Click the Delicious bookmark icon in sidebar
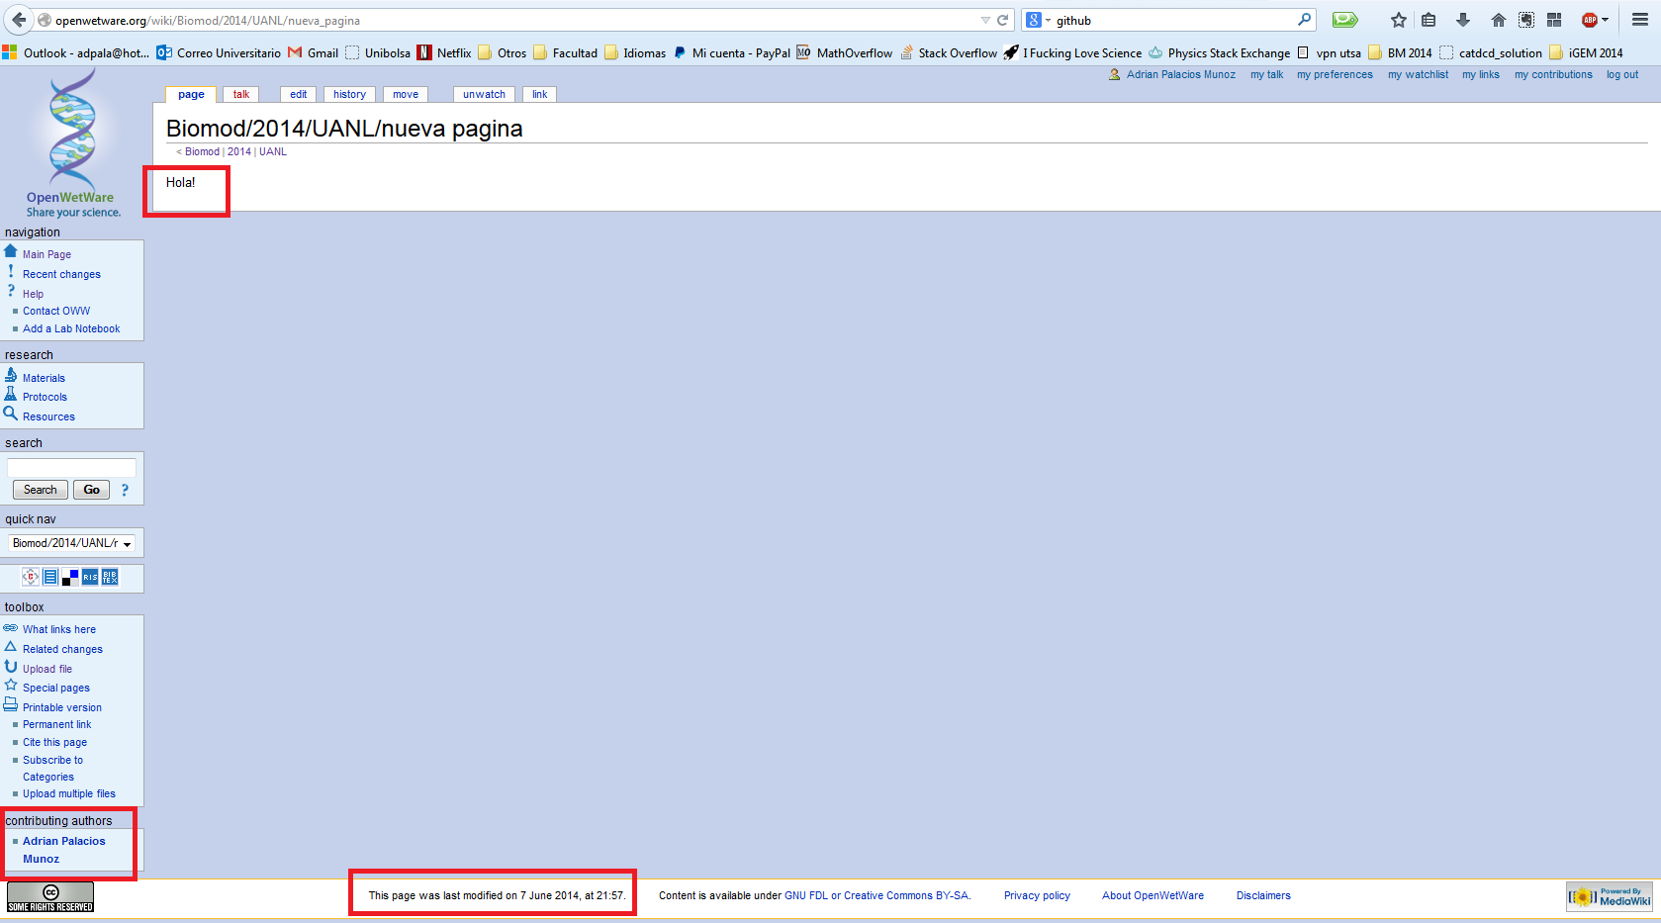Viewport: 1661px width, 923px height. pos(70,577)
